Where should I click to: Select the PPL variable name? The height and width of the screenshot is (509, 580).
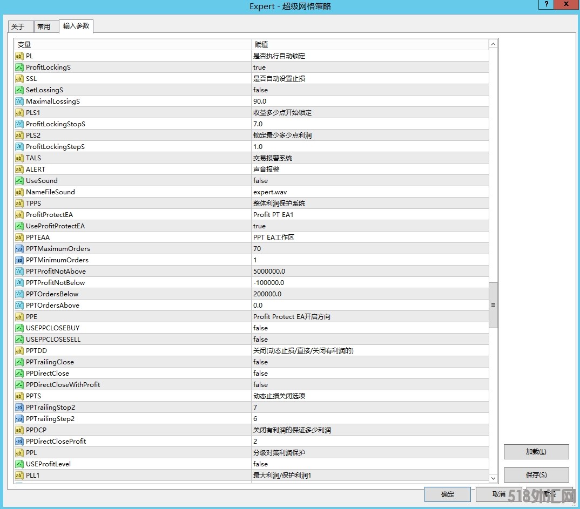(x=31, y=453)
